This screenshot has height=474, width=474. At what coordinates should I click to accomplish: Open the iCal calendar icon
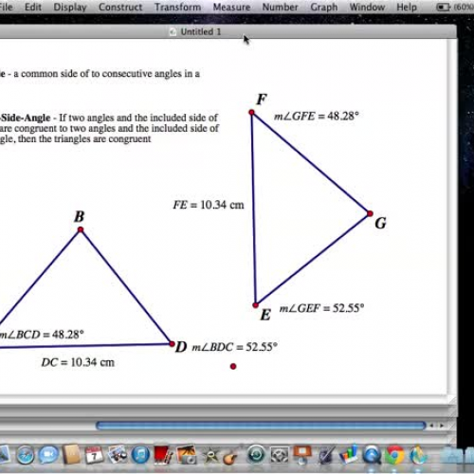[x=94, y=455]
